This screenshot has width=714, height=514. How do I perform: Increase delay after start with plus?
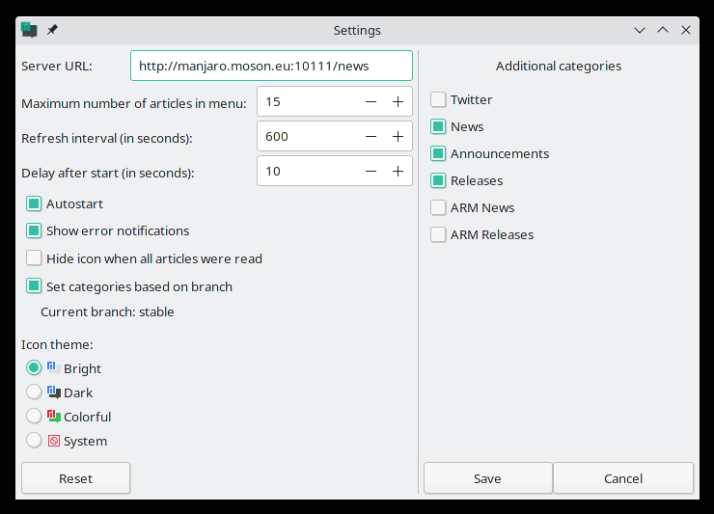tap(398, 172)
